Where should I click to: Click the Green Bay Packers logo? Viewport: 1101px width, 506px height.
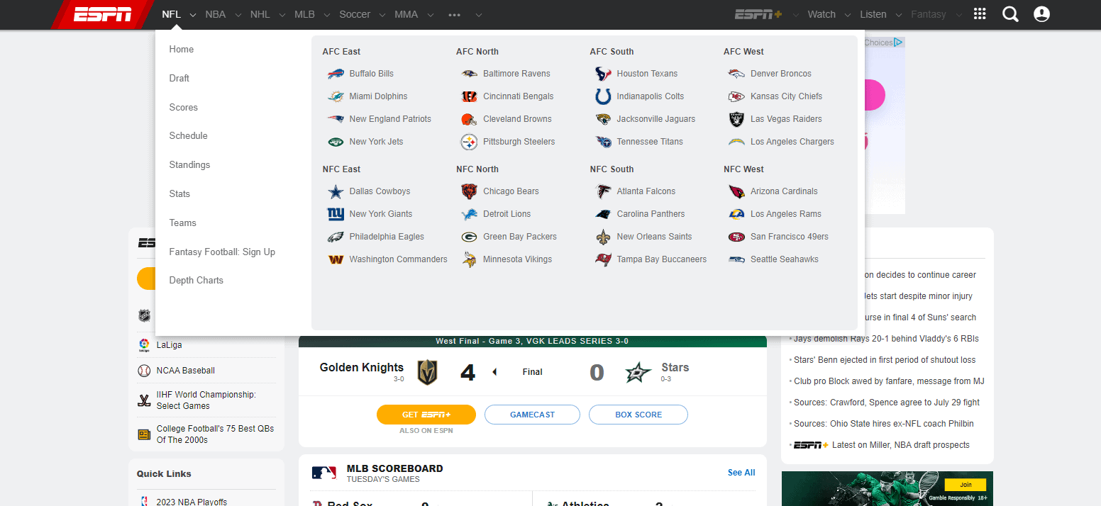tap(469, 237)
